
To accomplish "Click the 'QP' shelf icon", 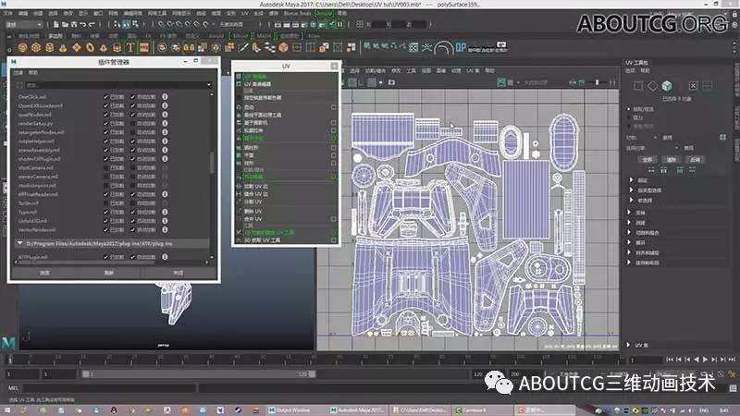I will [x=460, y=47].
